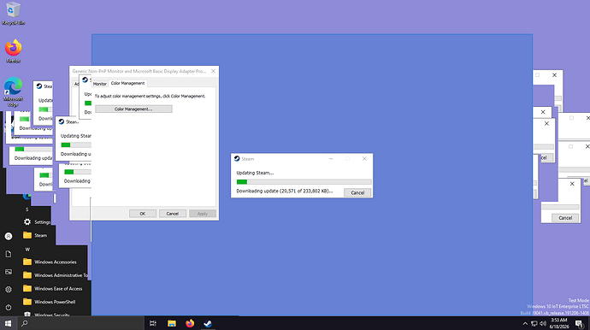
Task: Expand the Steam folder in Start menu
Action: [35, 235]
